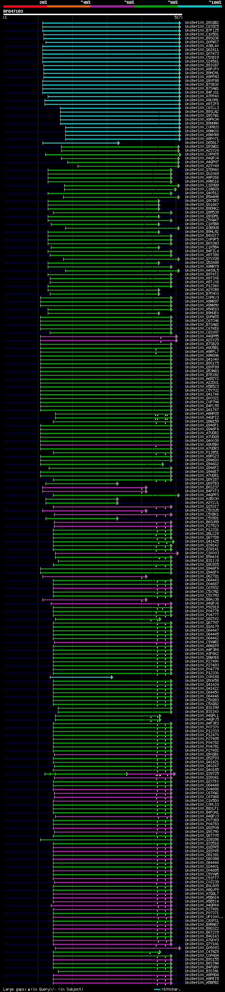Click the purple alignment bar for UniRef100_B4FVT3
The height and width of the screenshot is (992, 225).
(x=95, y=491)
